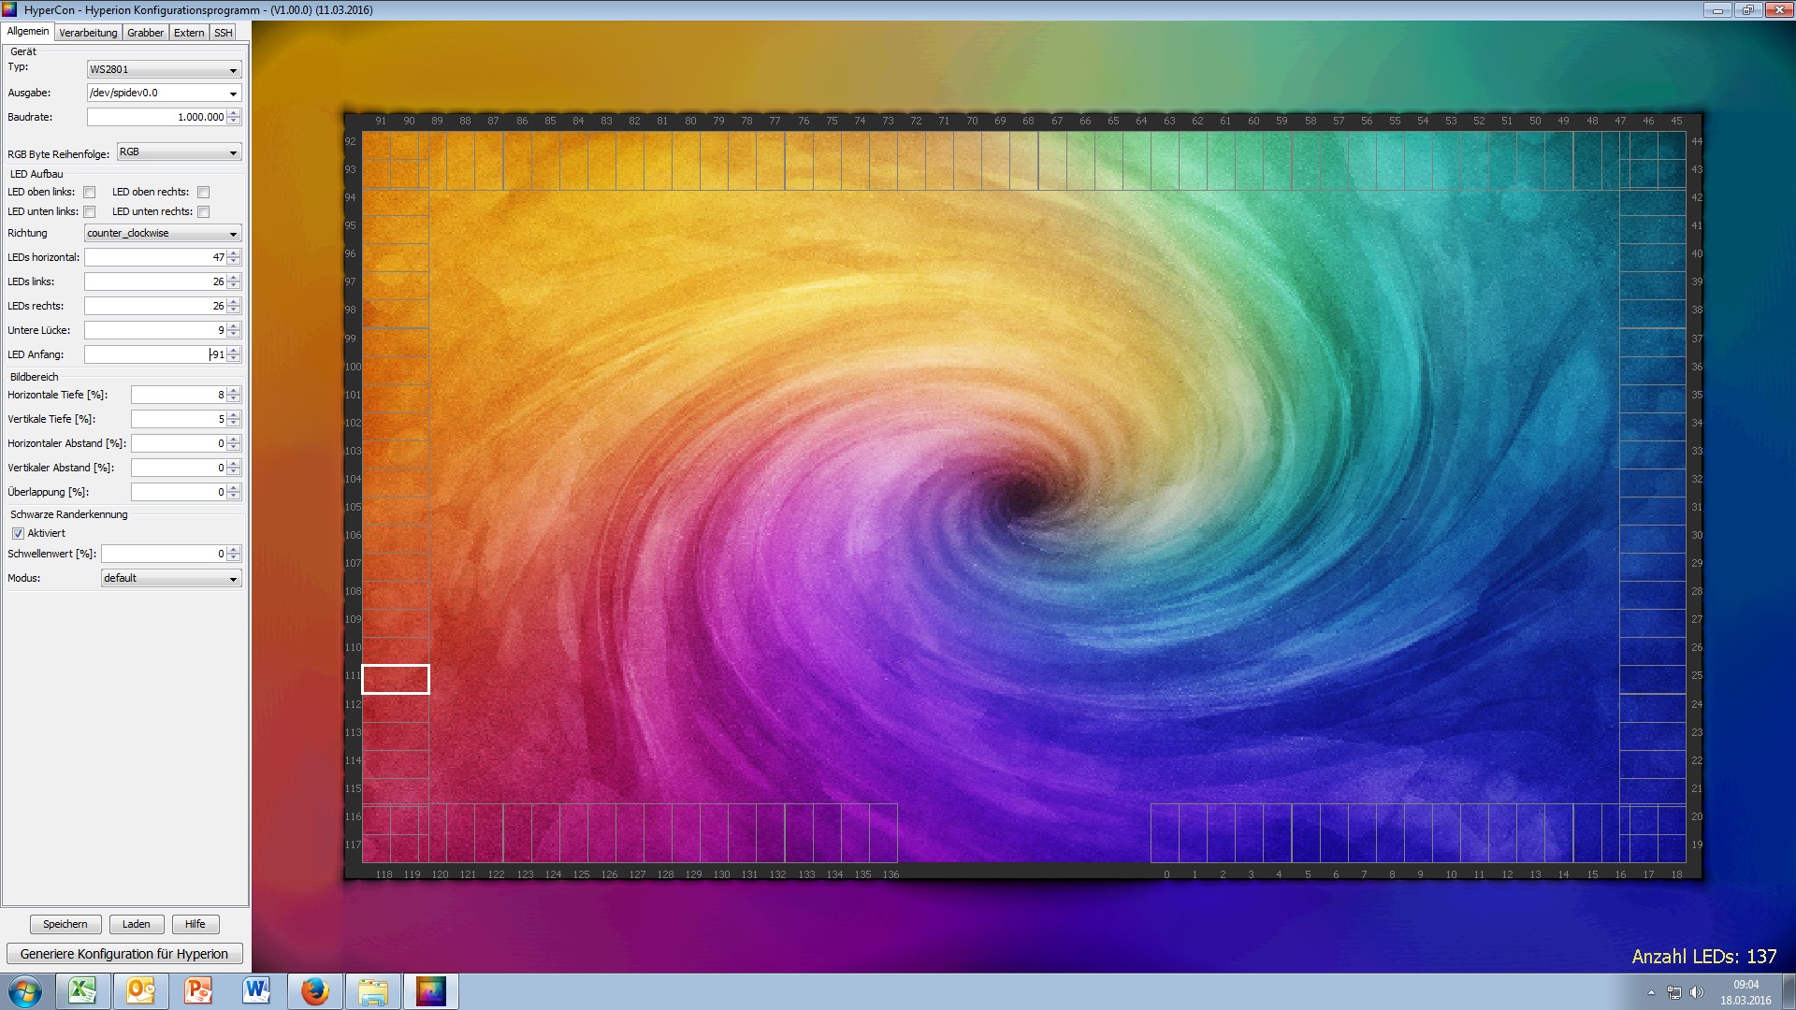The image size is (1796, 1010).
Task: Click the highlighted LED 111 box
Action: pyautogui.click(x=396, y=680)
